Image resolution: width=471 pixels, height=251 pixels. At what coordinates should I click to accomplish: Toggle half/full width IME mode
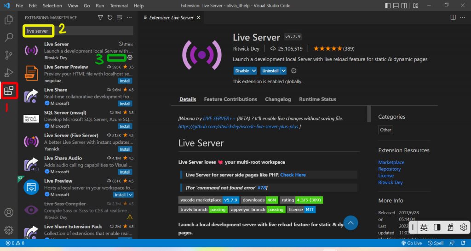coord(437,228)
